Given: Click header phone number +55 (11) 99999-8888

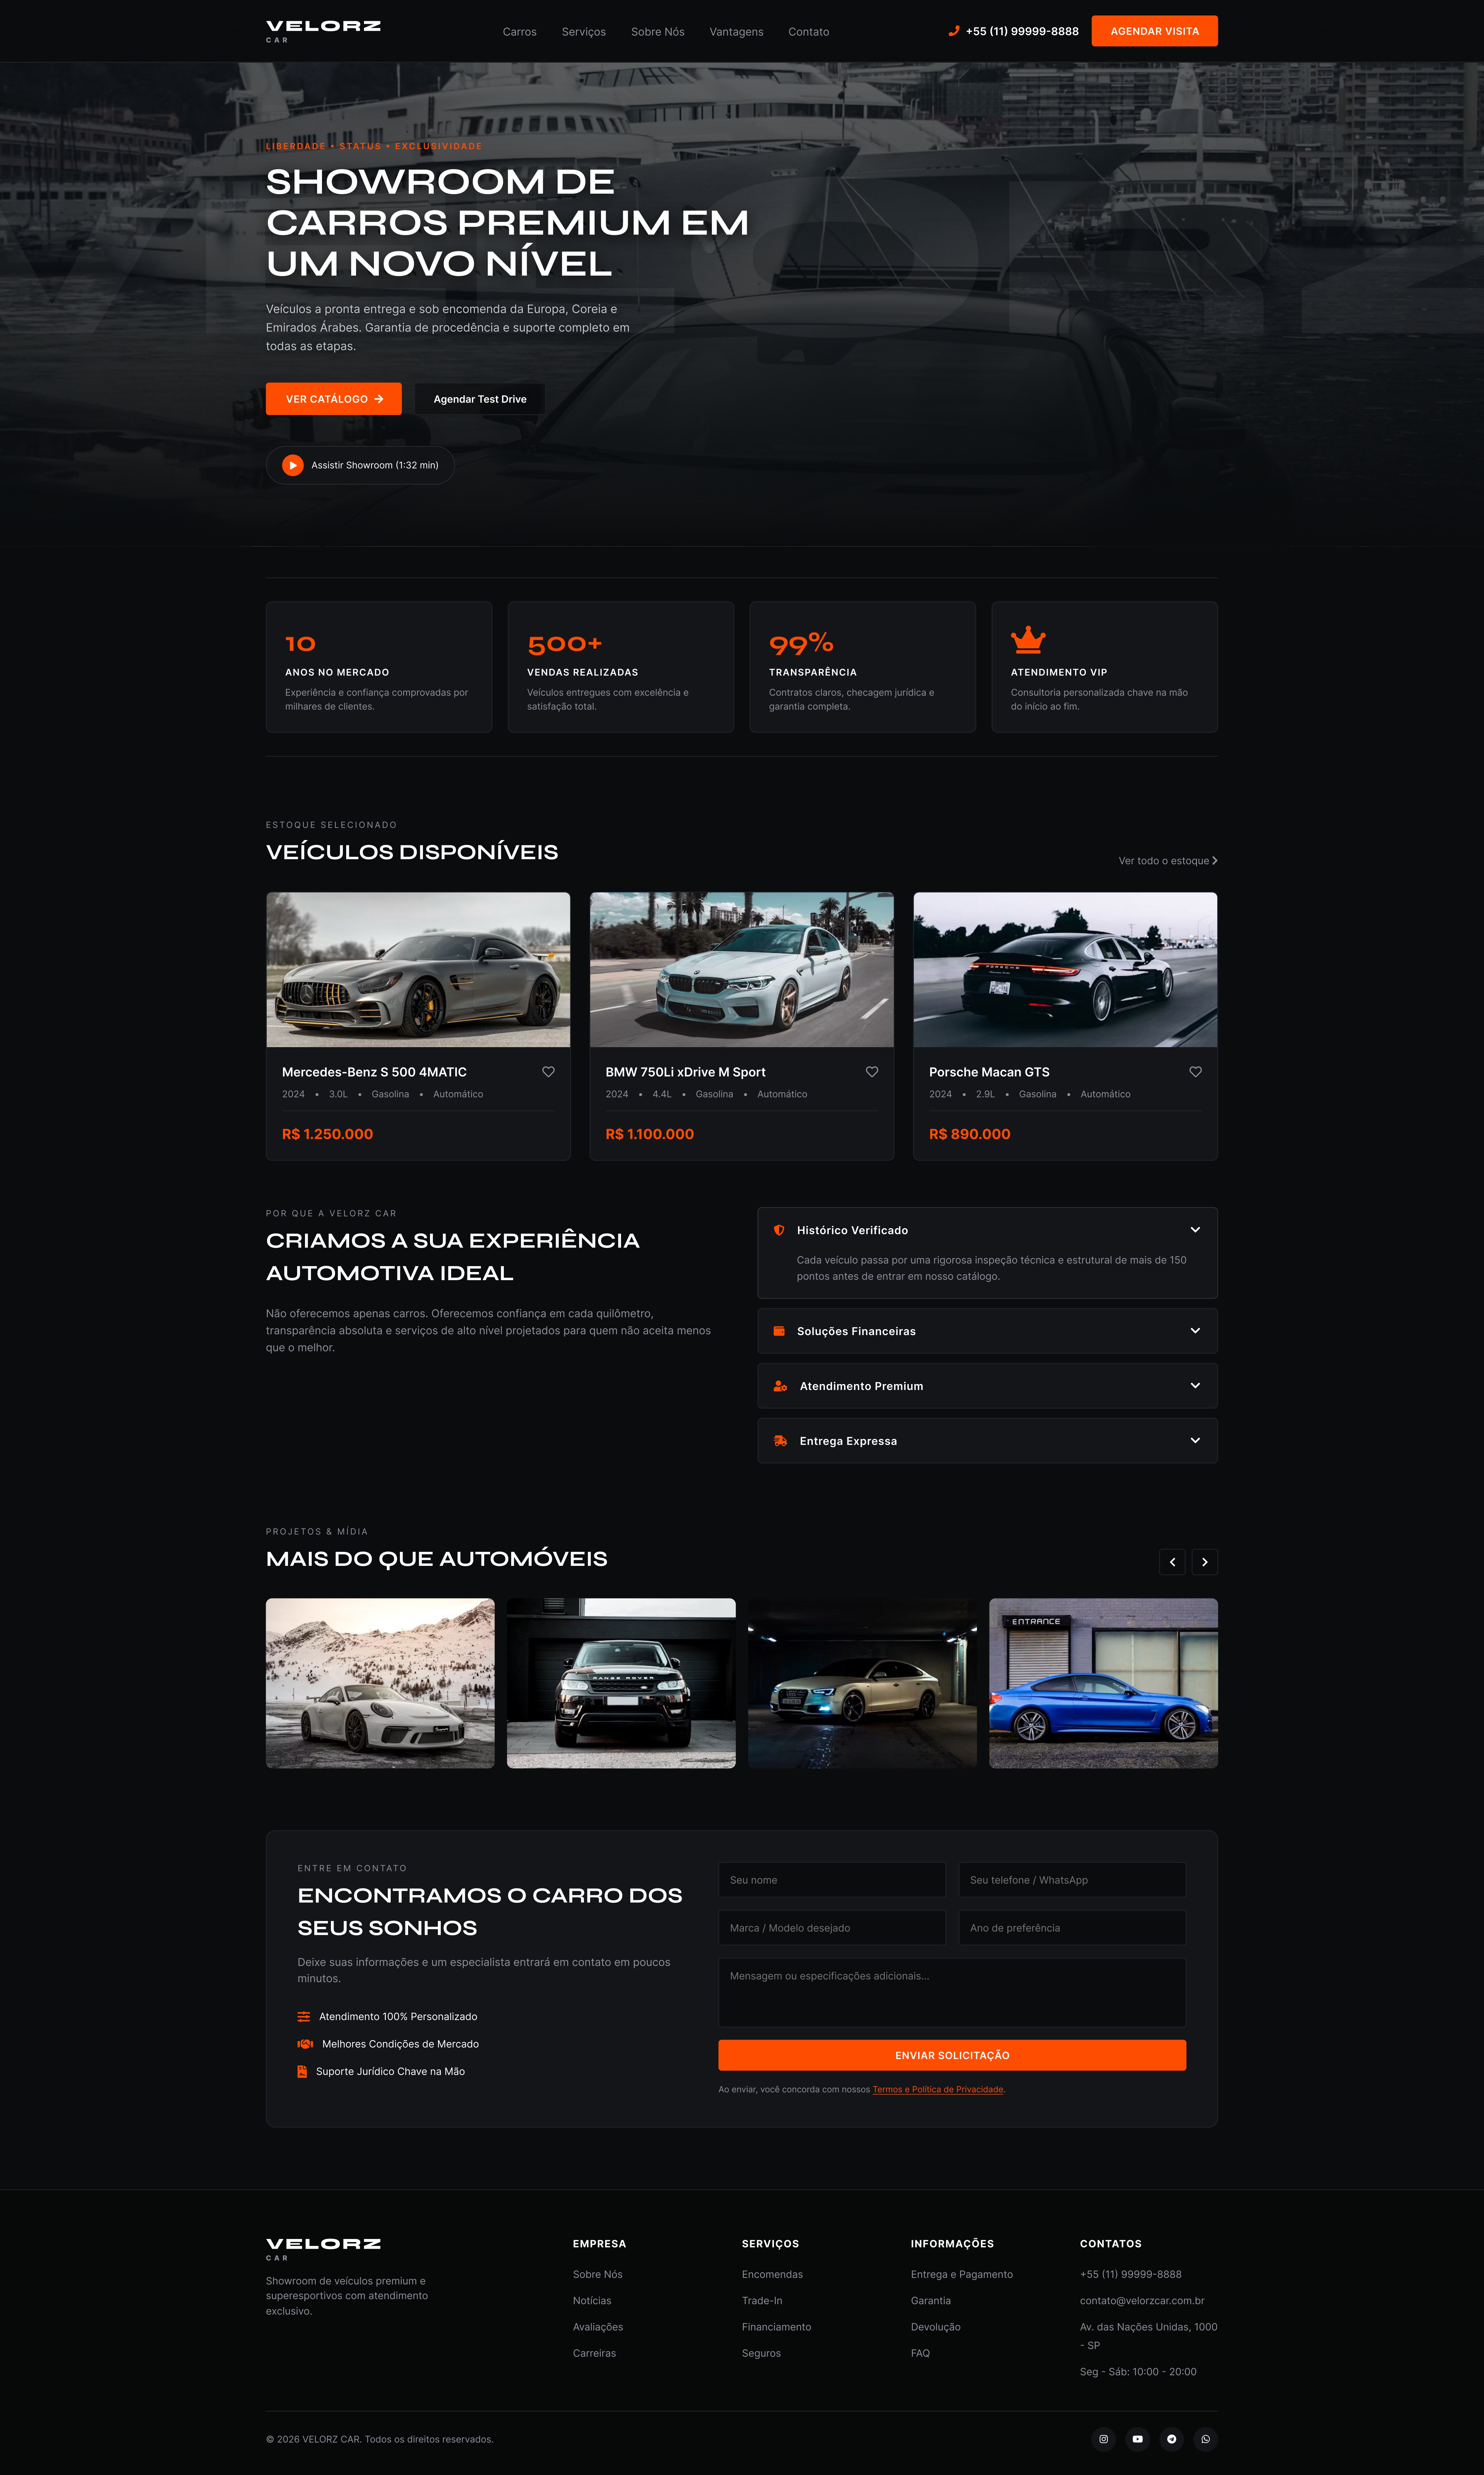Looking at the screenshot, I should (x=1022, y=31).
